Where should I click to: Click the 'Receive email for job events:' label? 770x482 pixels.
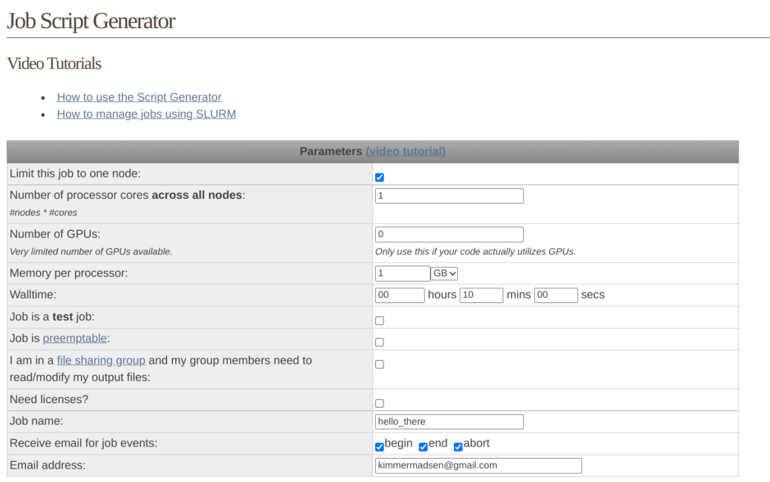click(84, 443)
